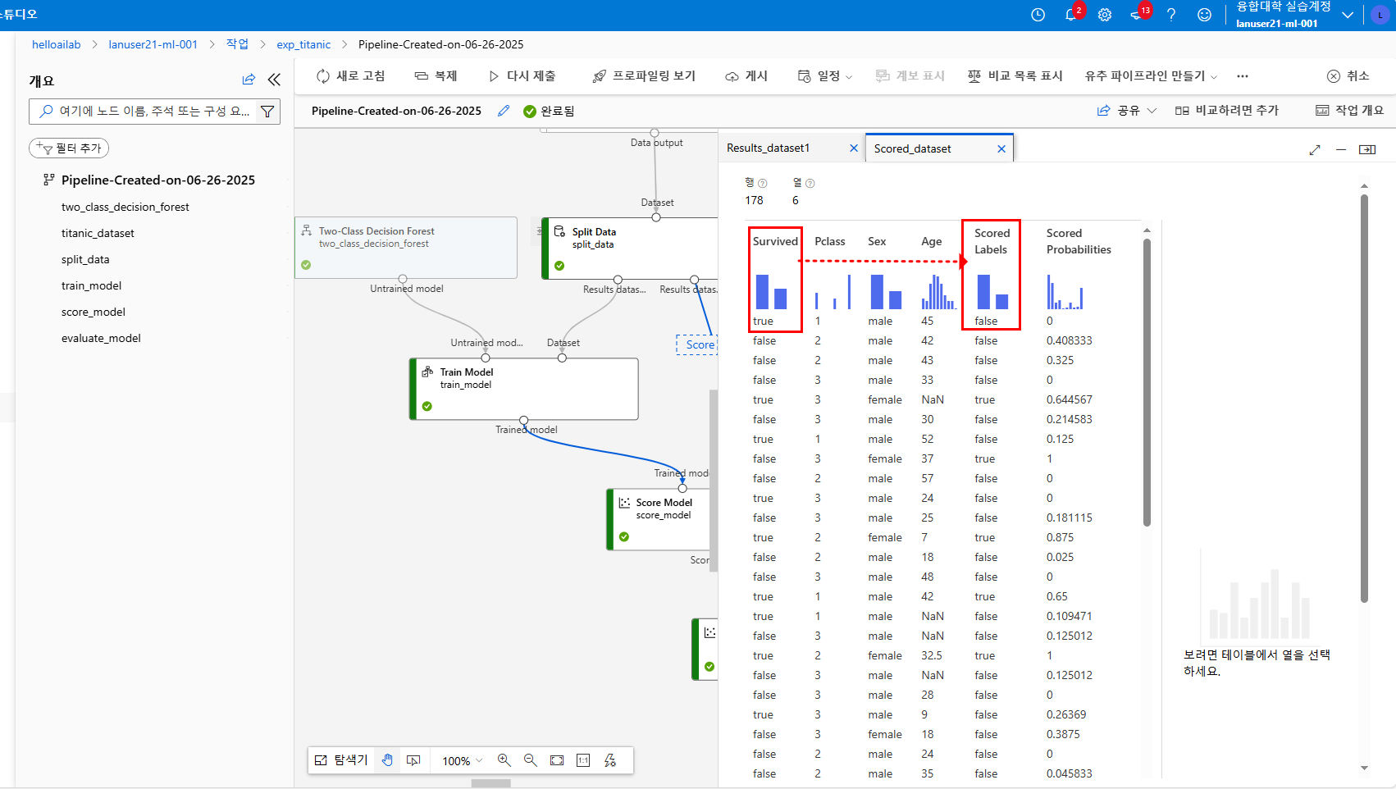Viewport: 1396px width, 789px height.
Task: Click the helloailab breadcrumb link
Action: (56, 43)
